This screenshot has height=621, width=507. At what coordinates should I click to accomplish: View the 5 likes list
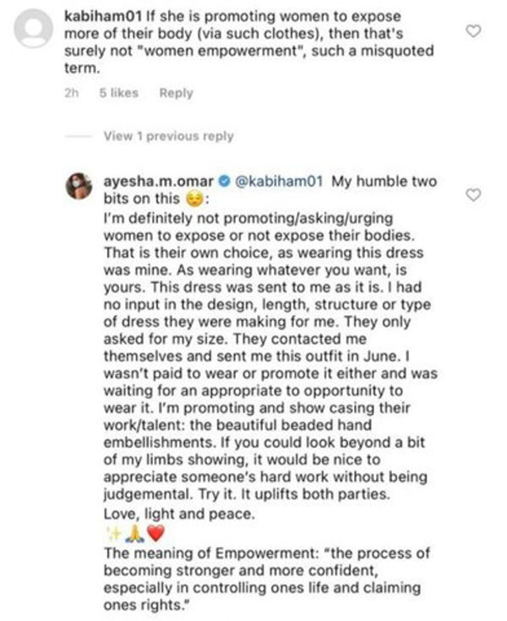[117, 93]
